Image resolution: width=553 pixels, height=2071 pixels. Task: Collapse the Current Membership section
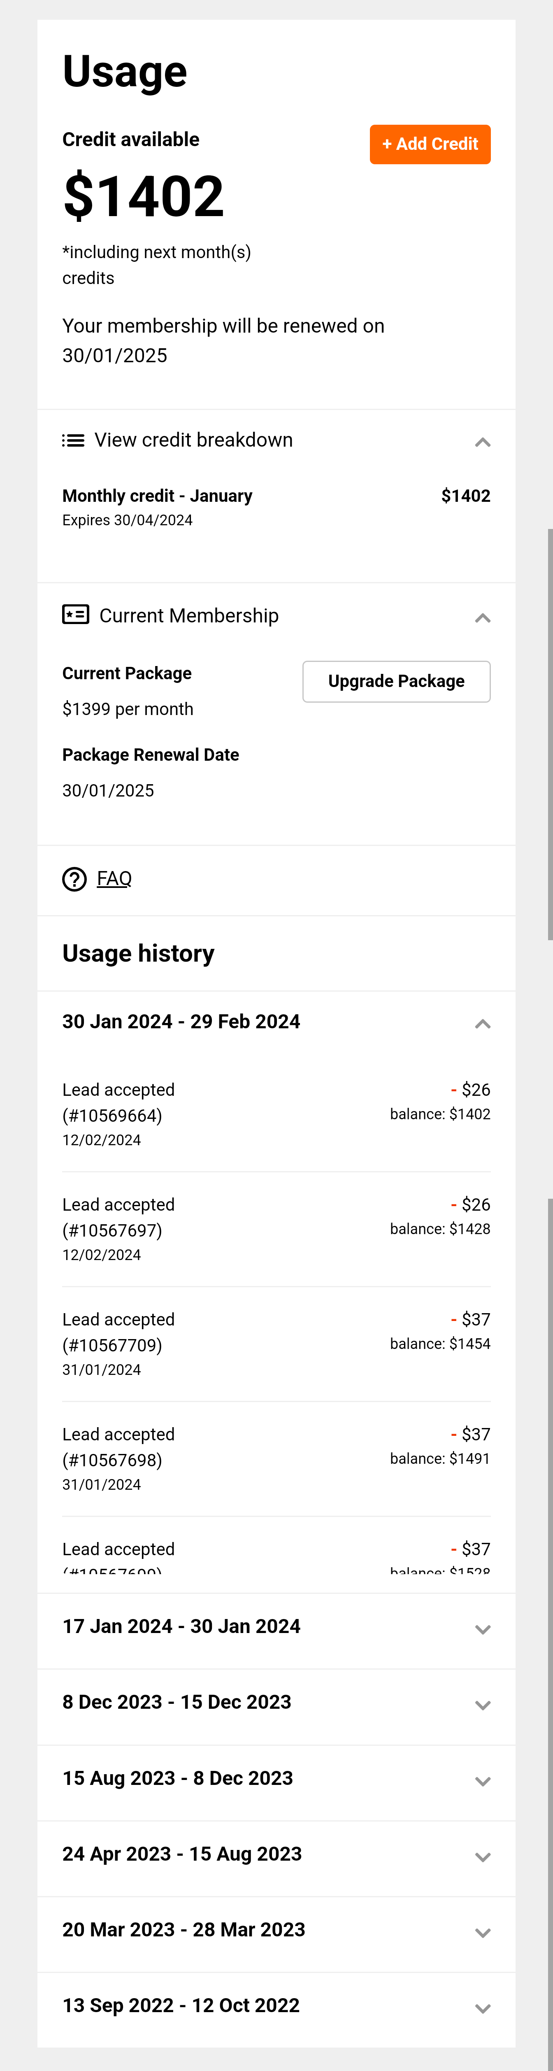482,617
